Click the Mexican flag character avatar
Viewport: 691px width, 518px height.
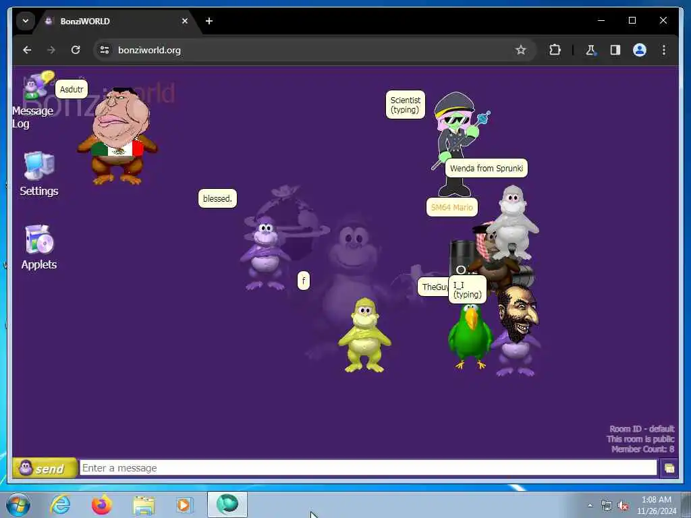click(117, 136)
